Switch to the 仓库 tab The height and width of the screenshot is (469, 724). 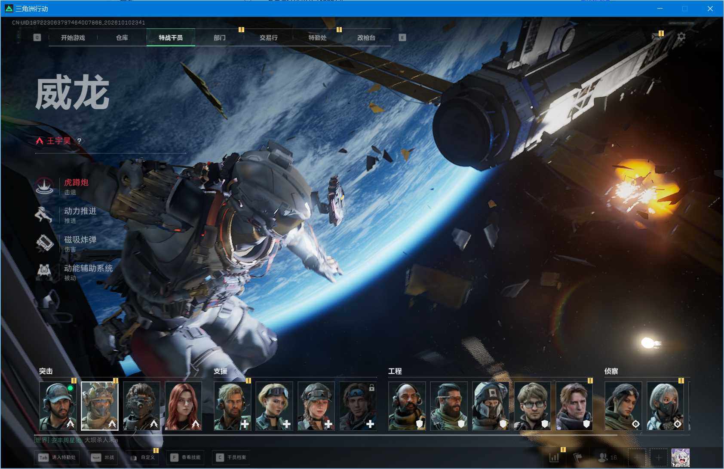122,37
